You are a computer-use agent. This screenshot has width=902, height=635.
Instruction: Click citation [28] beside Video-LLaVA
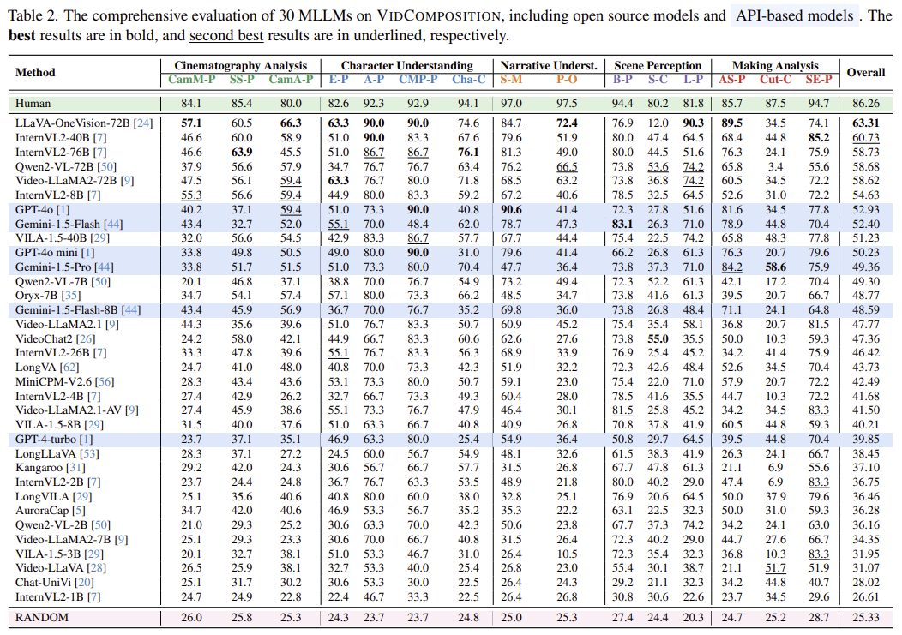(96, 567)
